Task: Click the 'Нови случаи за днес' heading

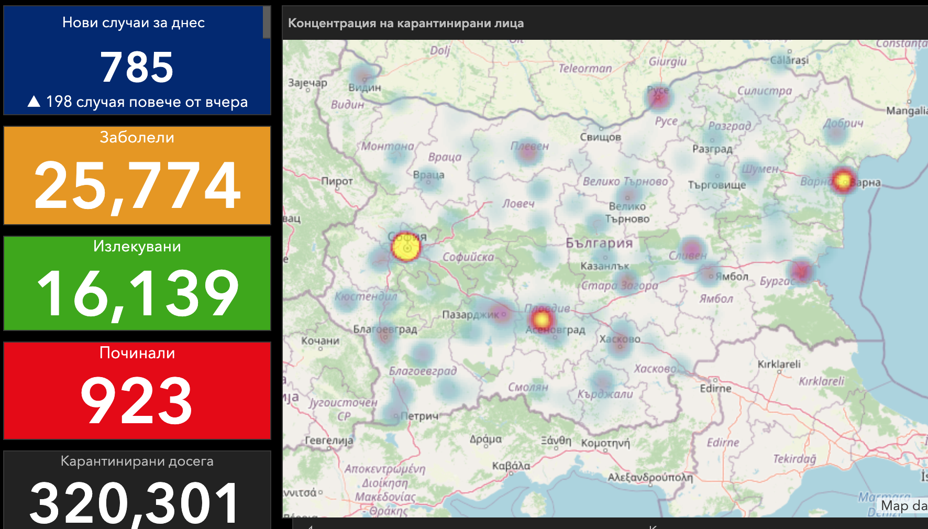Action: [x=134, y=23]
